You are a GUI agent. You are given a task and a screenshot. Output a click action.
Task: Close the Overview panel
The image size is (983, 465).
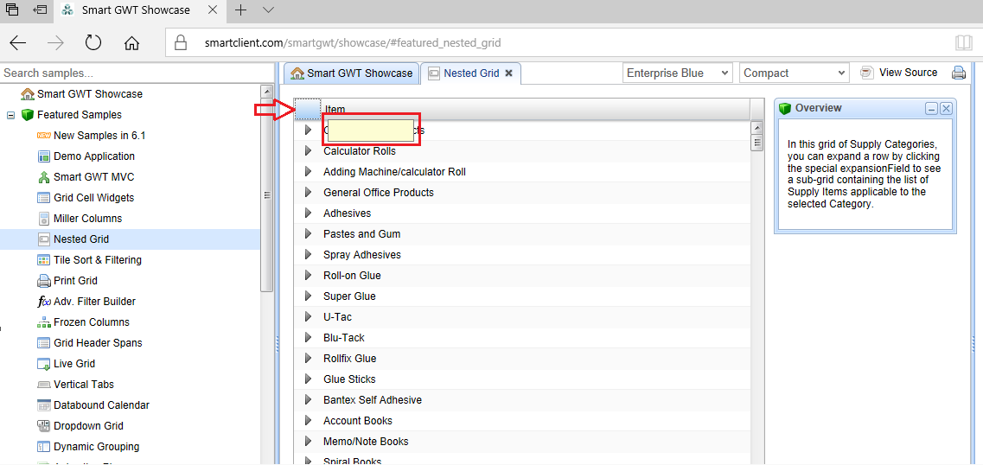click(946, 108)
